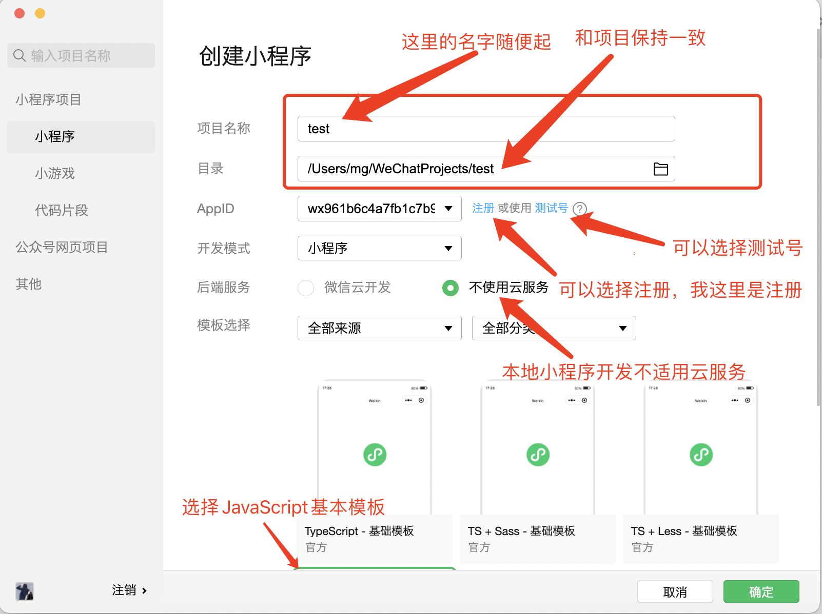Viewport: 822px width, 614px height.
Task: Expand the 注销 logout chevron
Action: 145,591
